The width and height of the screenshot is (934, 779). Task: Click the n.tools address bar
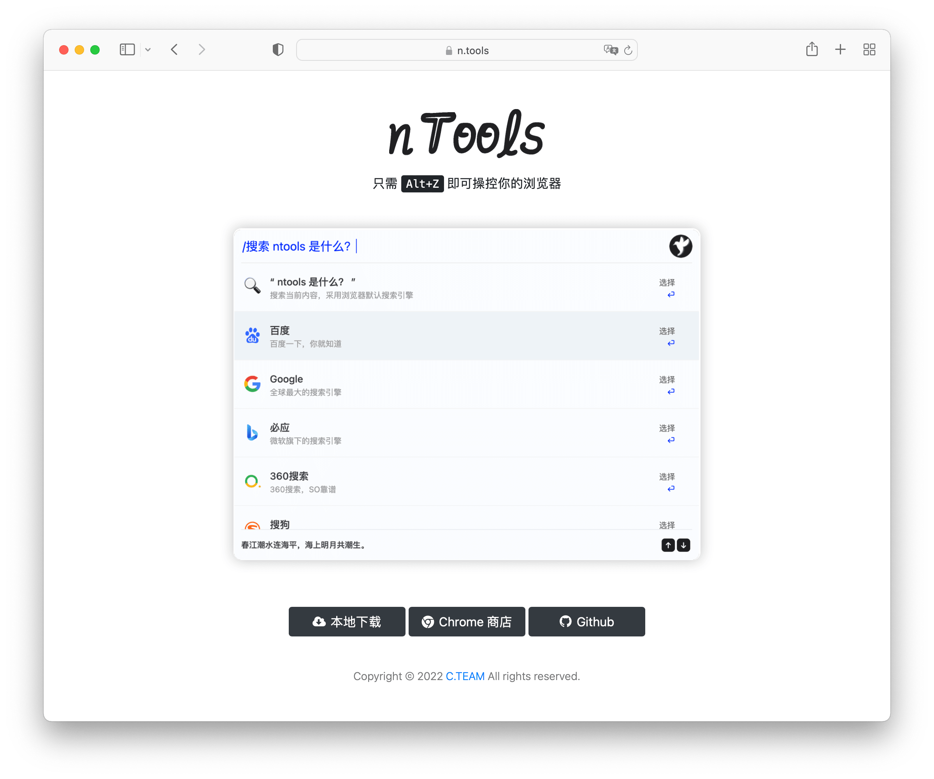(x=467, y=50)
